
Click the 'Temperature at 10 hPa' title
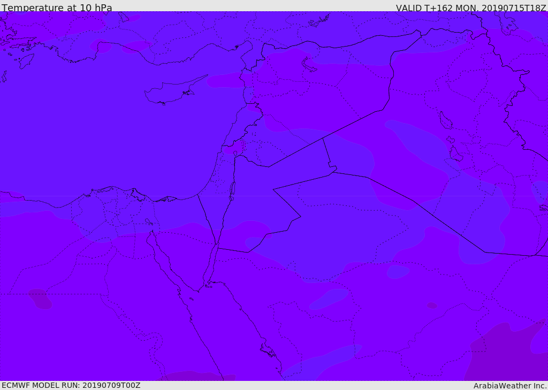tap(57, 7)
